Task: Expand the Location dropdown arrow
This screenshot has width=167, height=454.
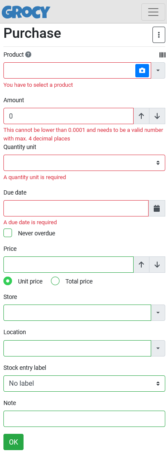Action: click(x=158, y=348)
